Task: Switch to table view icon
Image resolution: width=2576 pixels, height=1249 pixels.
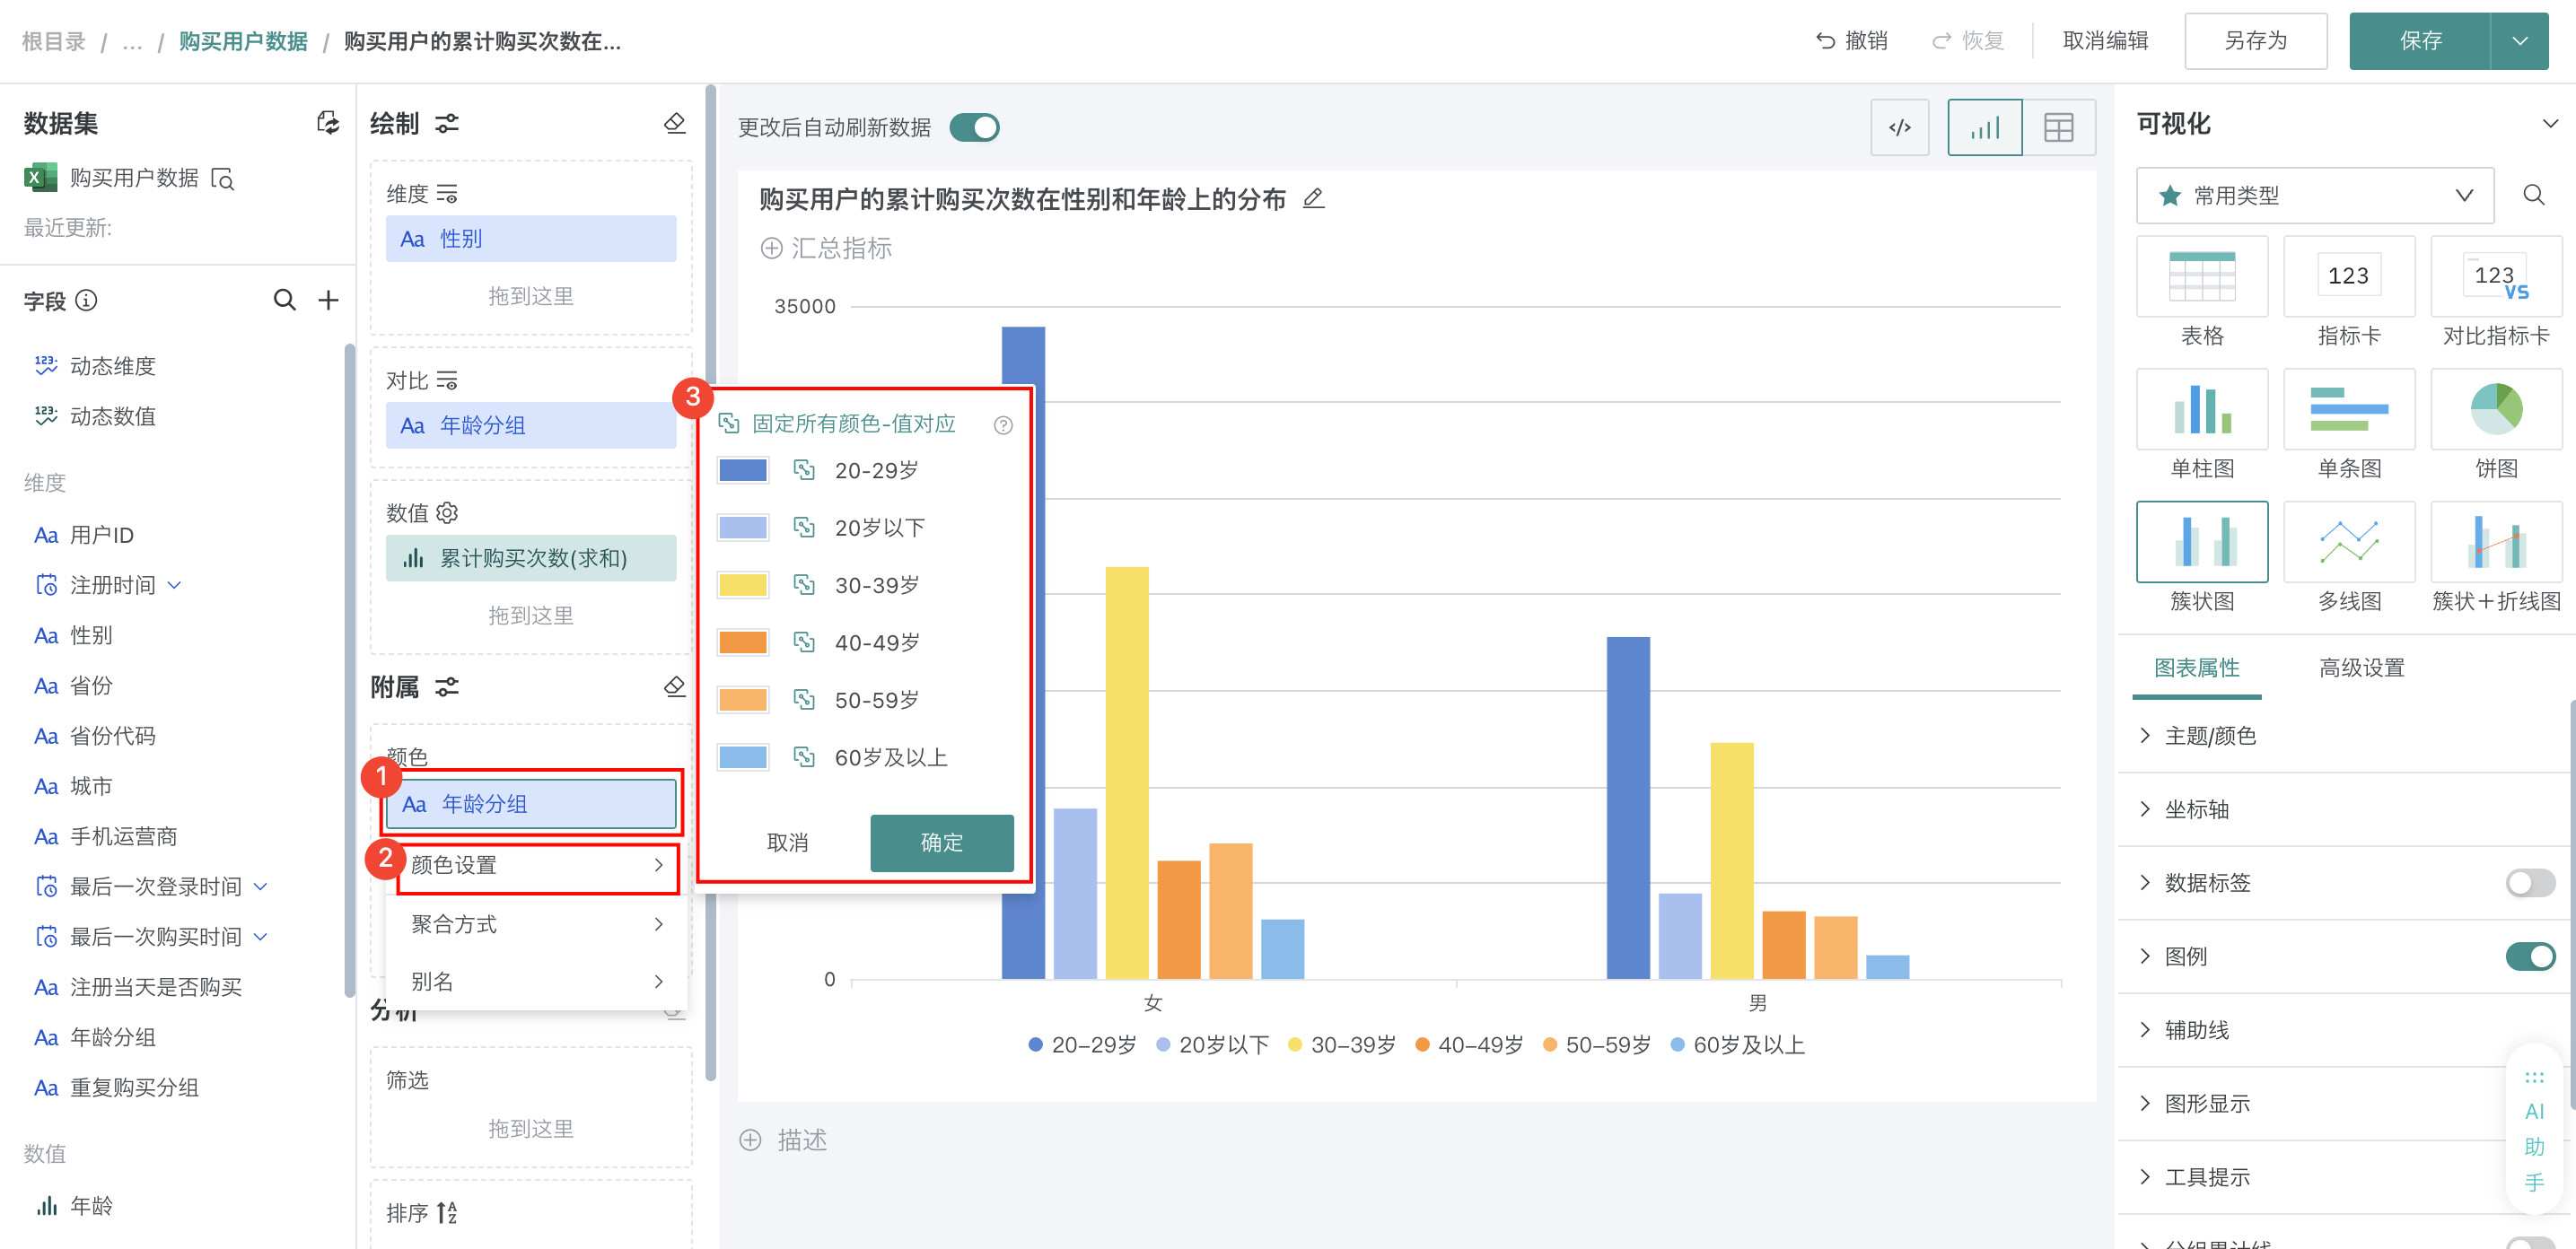Action: coord(2058,127)
